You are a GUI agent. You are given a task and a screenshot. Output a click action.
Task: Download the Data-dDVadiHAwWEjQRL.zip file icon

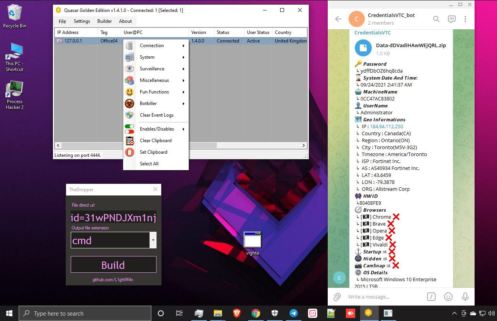pos(363,48)
